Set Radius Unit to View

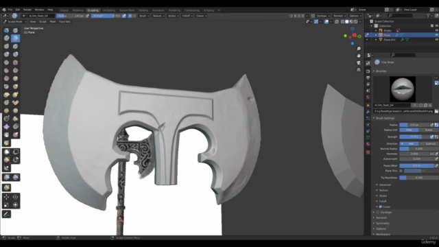coord(409,130)
